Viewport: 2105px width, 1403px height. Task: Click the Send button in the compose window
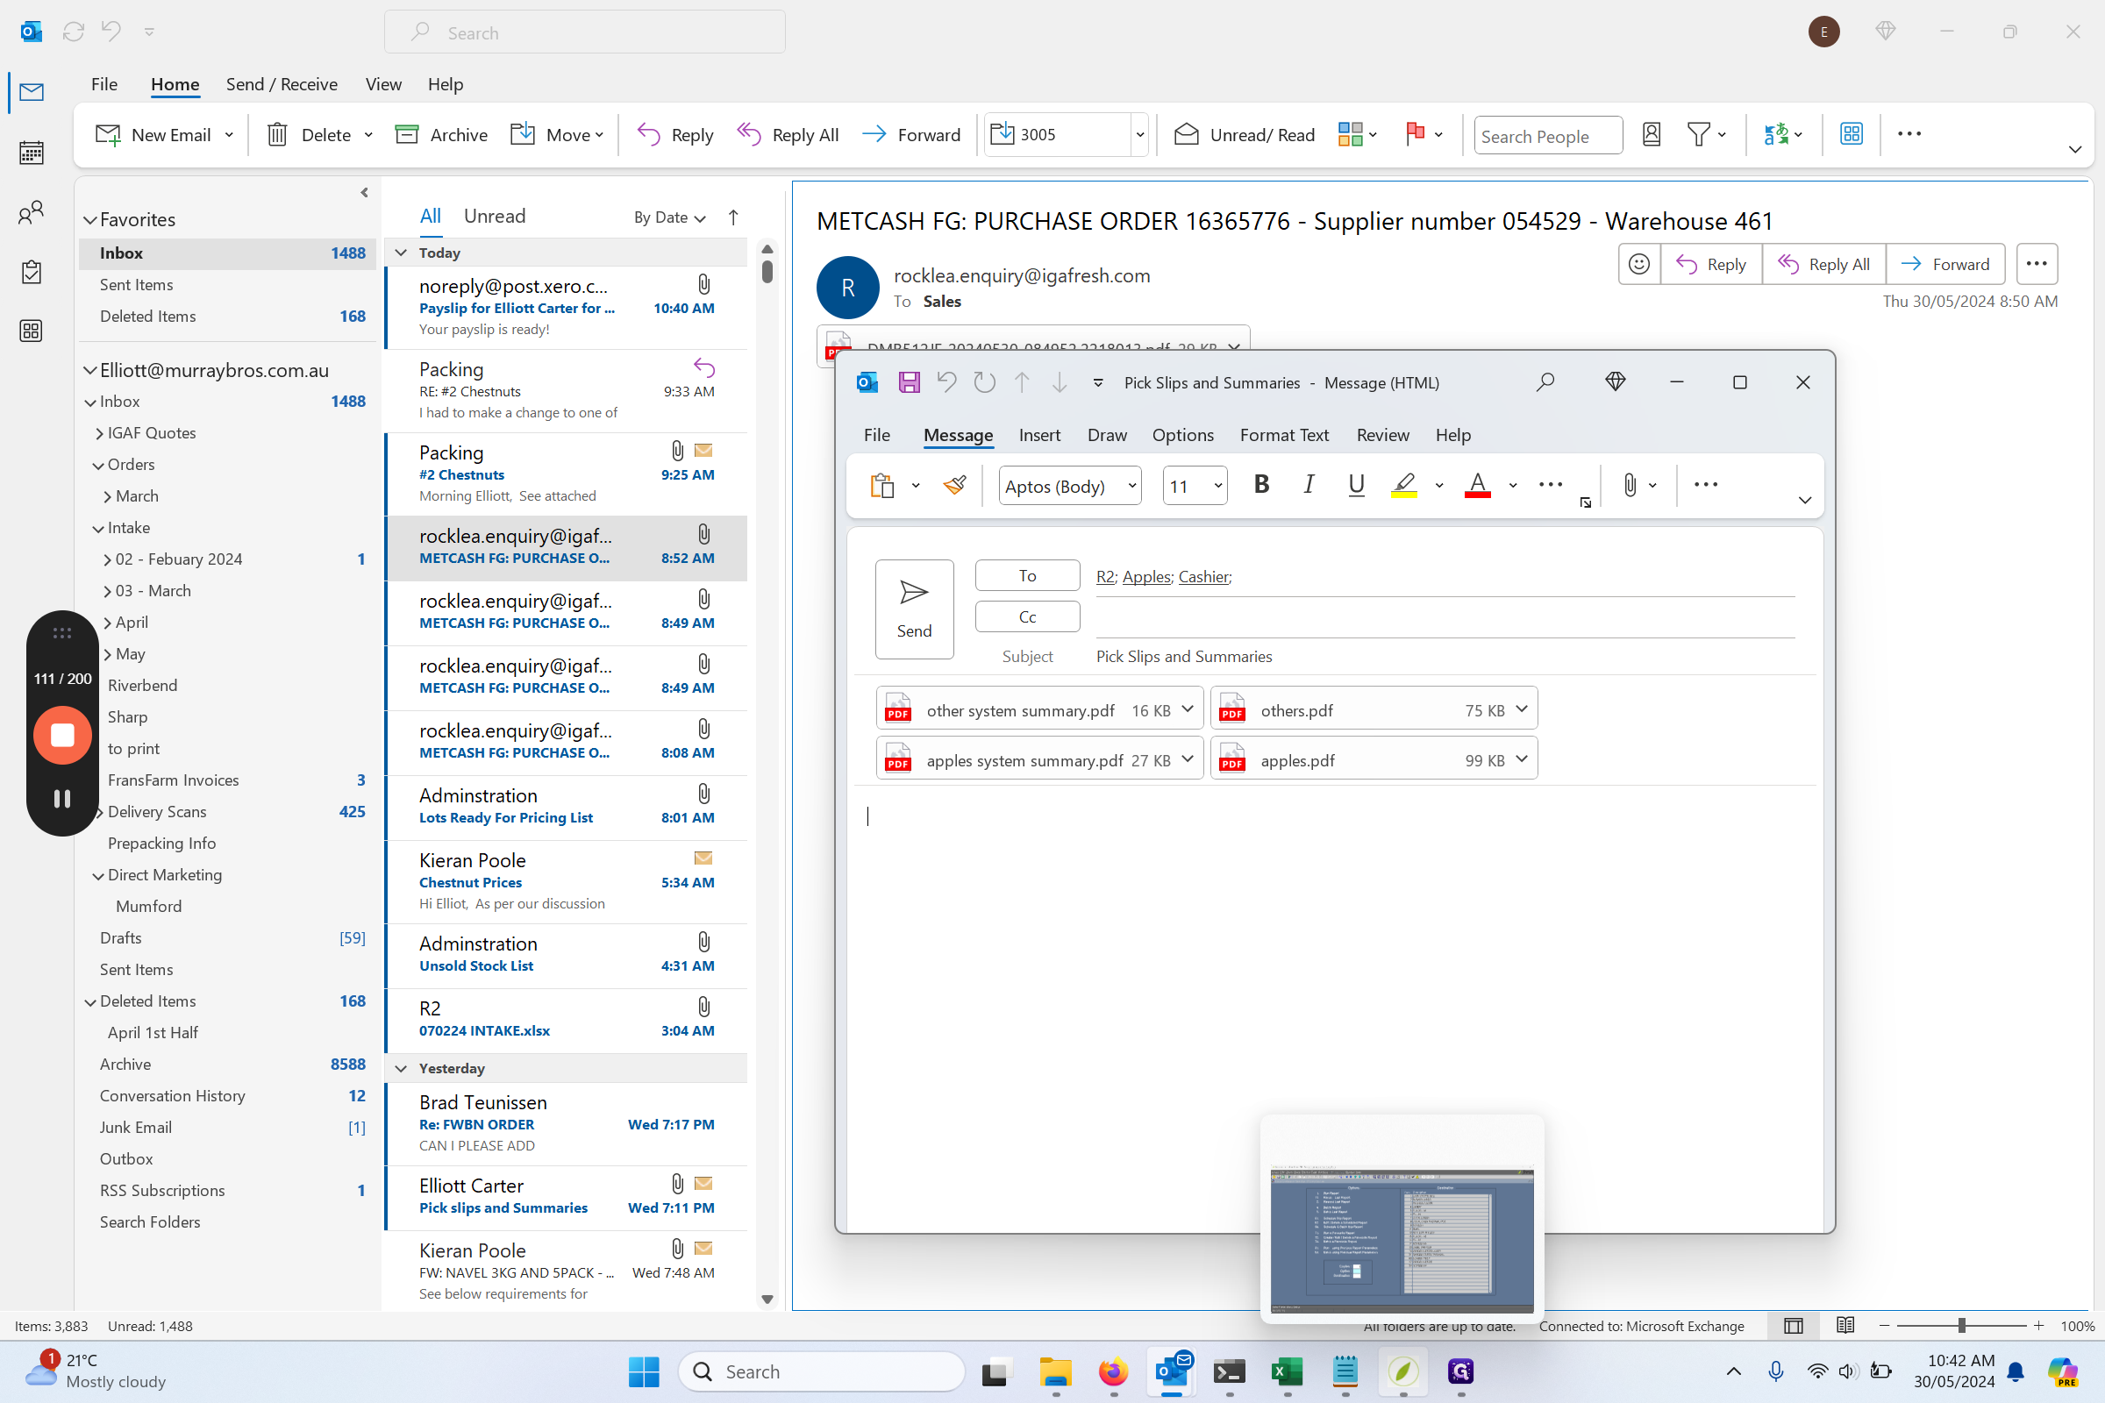click(x=914, y=609)
